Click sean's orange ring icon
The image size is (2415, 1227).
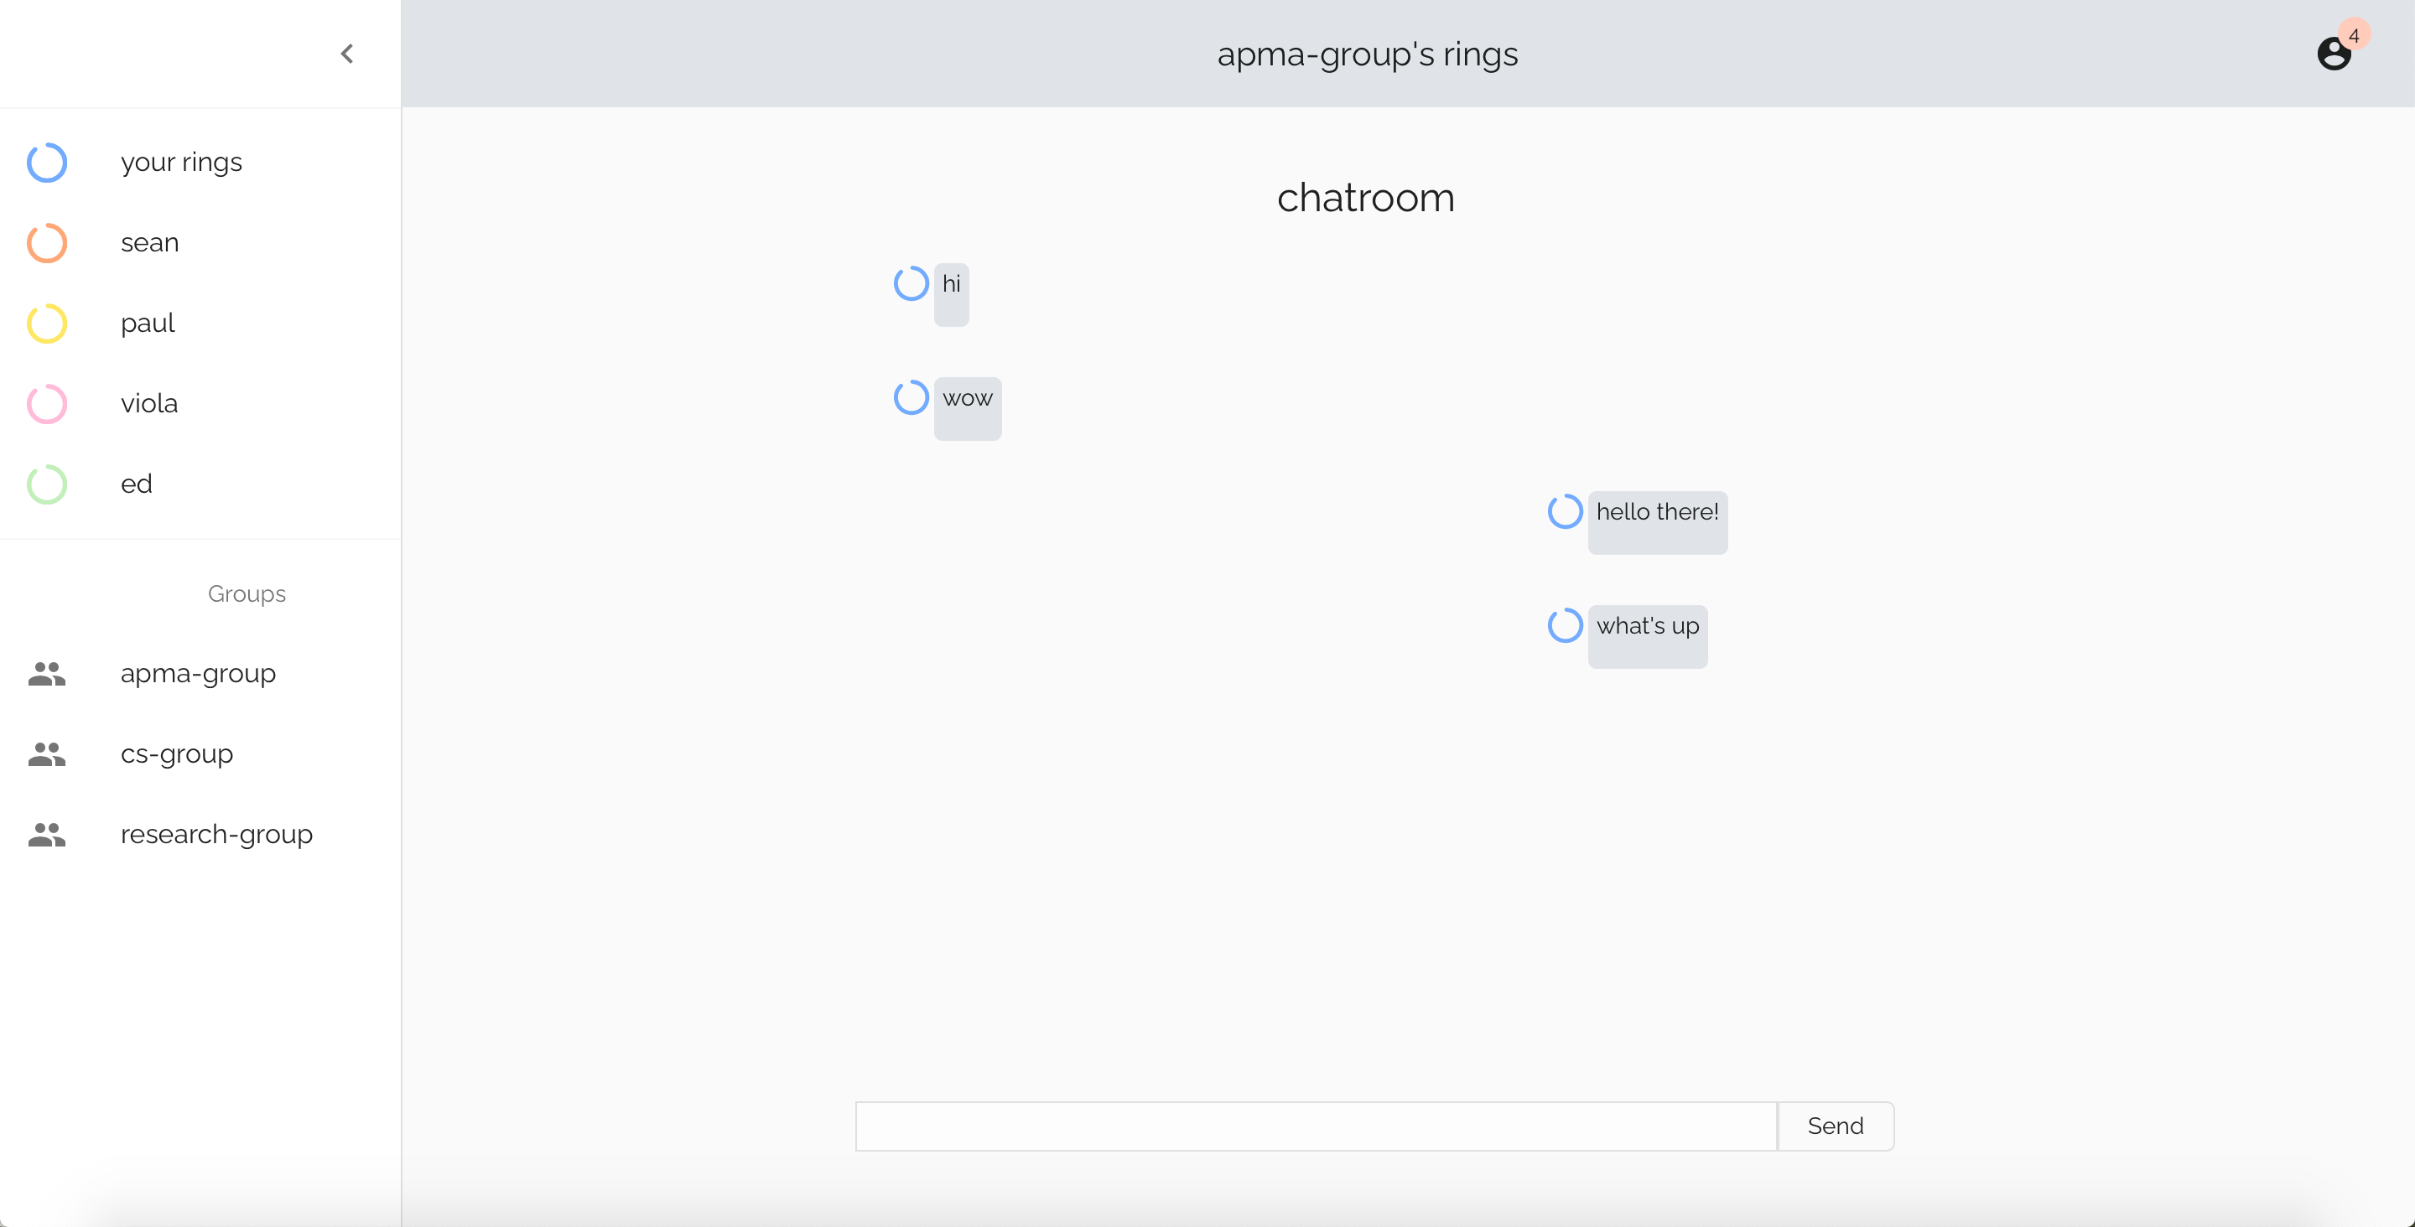(x=47, y=243)
